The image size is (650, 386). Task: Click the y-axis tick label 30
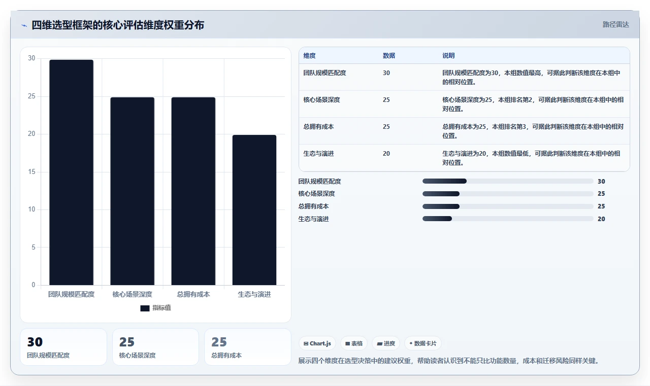tap(31, 58)
